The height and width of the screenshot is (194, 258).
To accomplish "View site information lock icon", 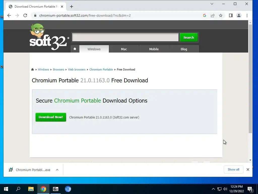I will click(35, 15).
